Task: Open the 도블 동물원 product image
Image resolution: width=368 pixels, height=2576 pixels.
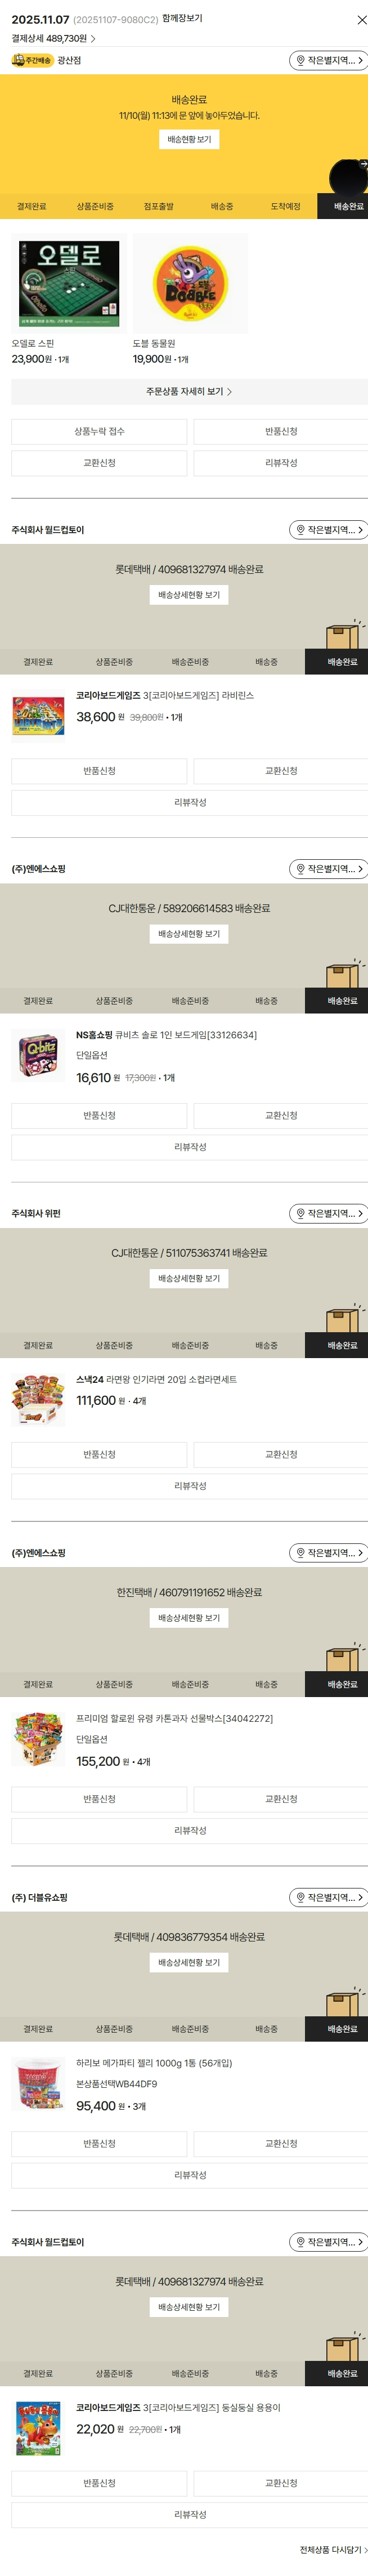Action: pyautogui.click(x=190, y=284)
